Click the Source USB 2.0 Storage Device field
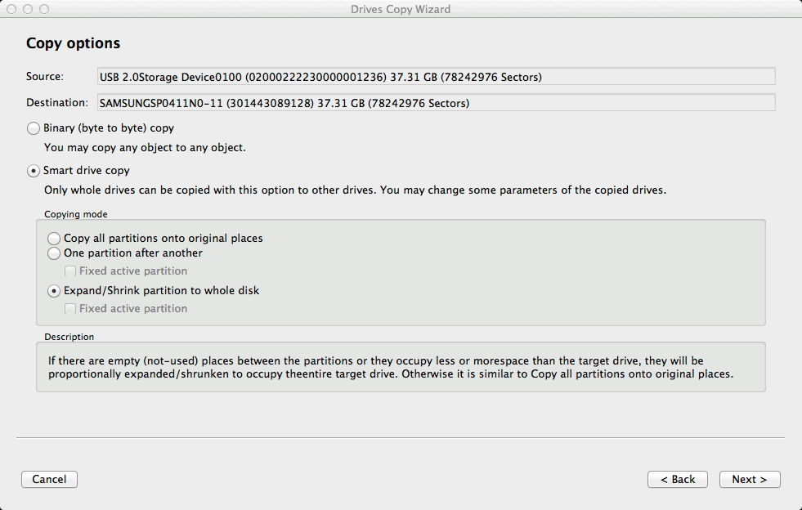This screenshot has height=510, width=802. (435, 77)
